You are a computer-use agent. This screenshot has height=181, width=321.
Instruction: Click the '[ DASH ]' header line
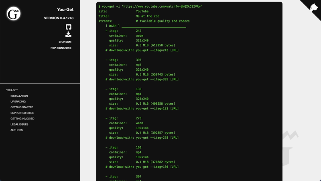click(x=146, y=26)
